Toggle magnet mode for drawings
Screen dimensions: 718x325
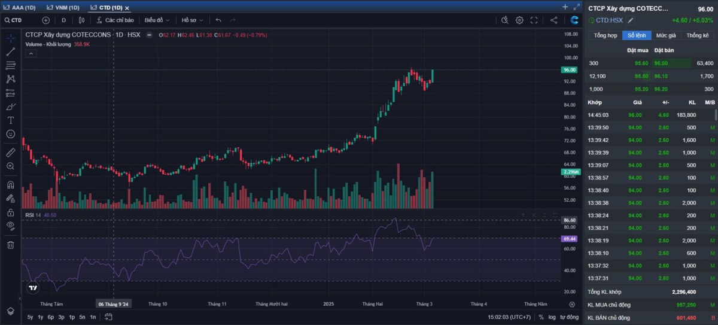click(x=11, y=185)
